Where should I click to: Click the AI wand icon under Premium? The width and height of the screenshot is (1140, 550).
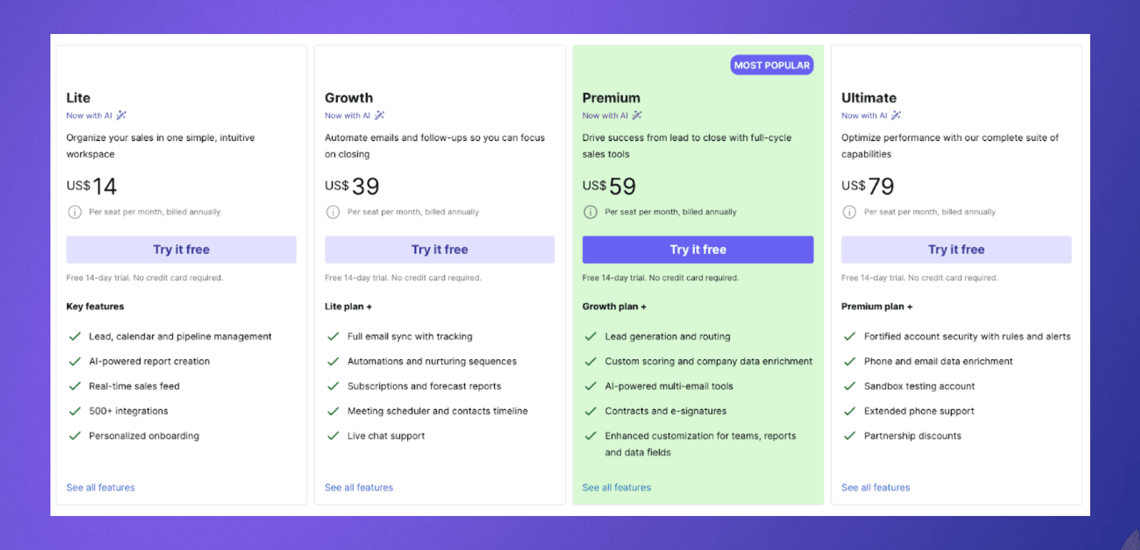coord(638,115)
